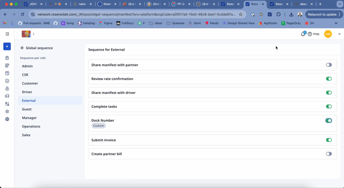Open a new browser tab
This screenshot has width=344, height=188.
tap(320, 4)
